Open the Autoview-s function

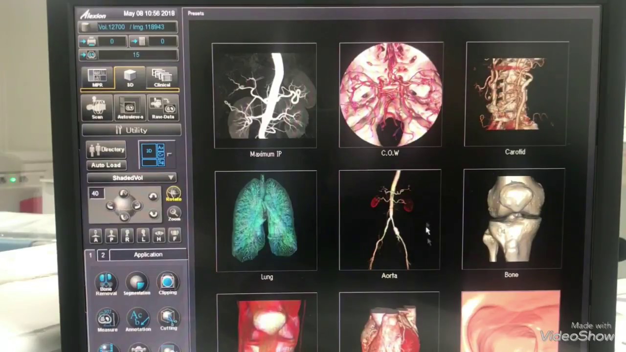(x=130, y=108)
